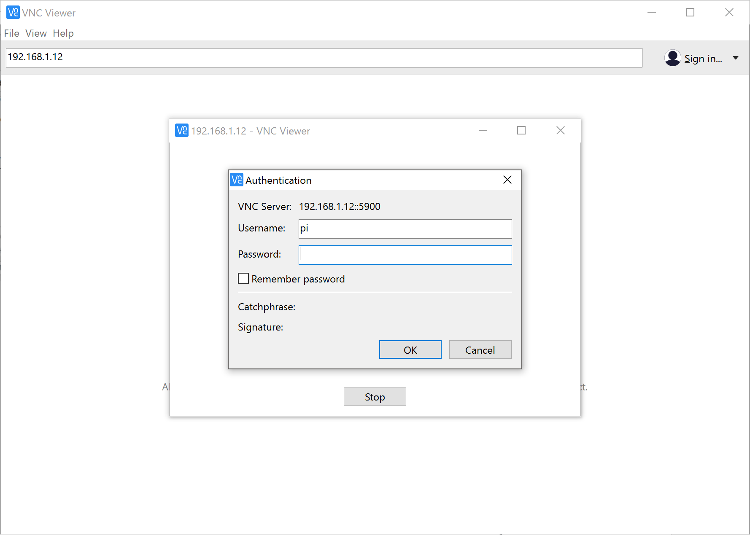Stop the connection attempt

point(375,397)
